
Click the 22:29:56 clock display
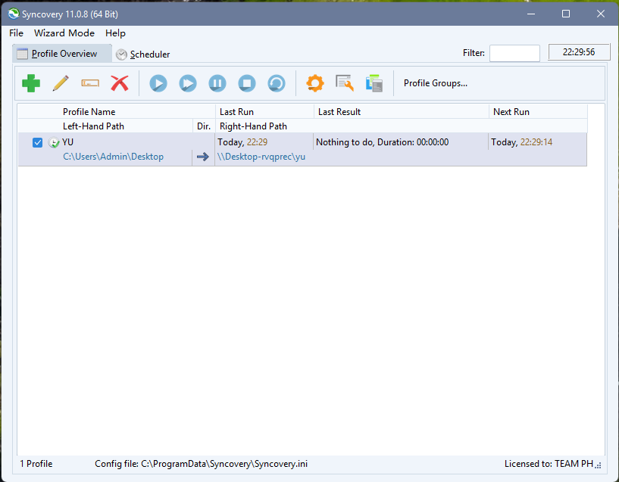tap(579, 52)
